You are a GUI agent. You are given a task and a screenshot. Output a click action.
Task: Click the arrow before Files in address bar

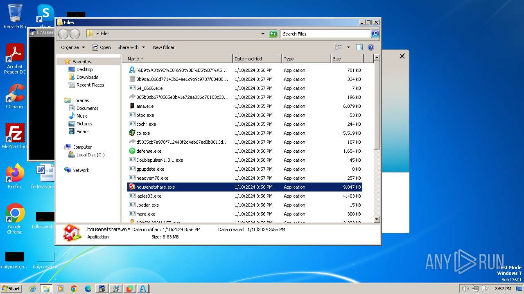click(97, 34)
